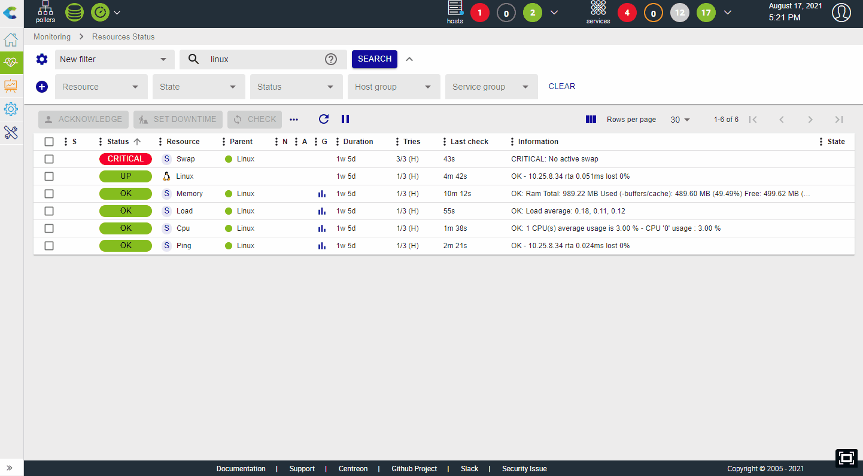Image resolution: width=863 pixels, height=476 pixels.
Task: Open the more actions ellipsis menu
Action: tap(294, 120)
